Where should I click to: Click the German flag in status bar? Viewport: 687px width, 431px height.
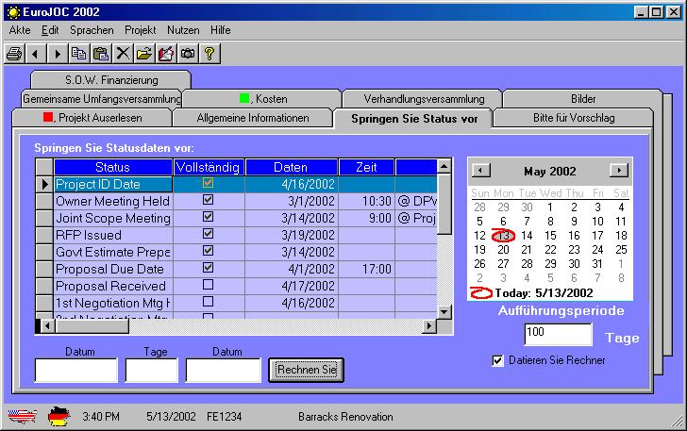click(59, 415)
